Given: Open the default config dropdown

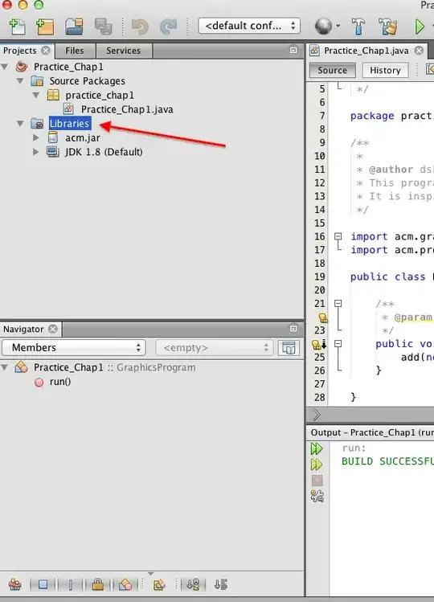Looking at the screenshot, I should [249, 26].
